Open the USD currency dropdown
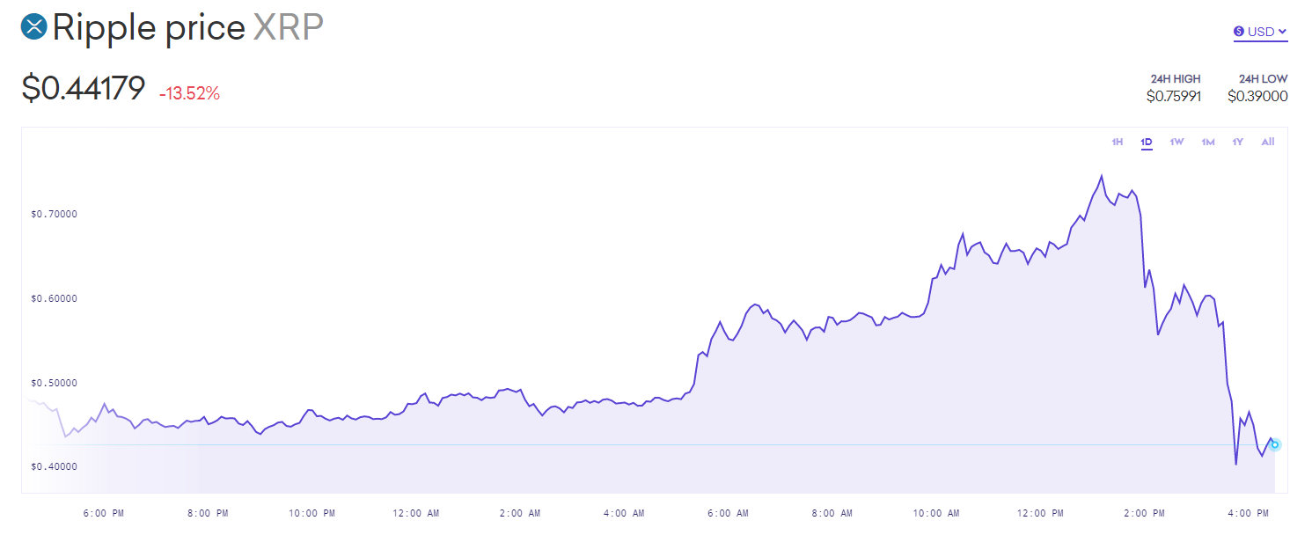The width and height of the screenshot is (1312, 535). pyautogui.click(x=1260, y=33)
